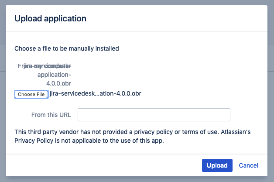Click the selected filename jira-servicedesk...ation-4.0.0.obr
274x182 pixels.
[x=96, y=93]
